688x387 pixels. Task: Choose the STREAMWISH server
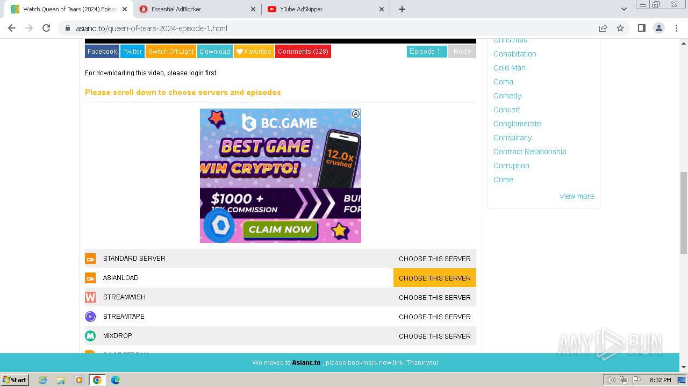click(x=435, y=297)
